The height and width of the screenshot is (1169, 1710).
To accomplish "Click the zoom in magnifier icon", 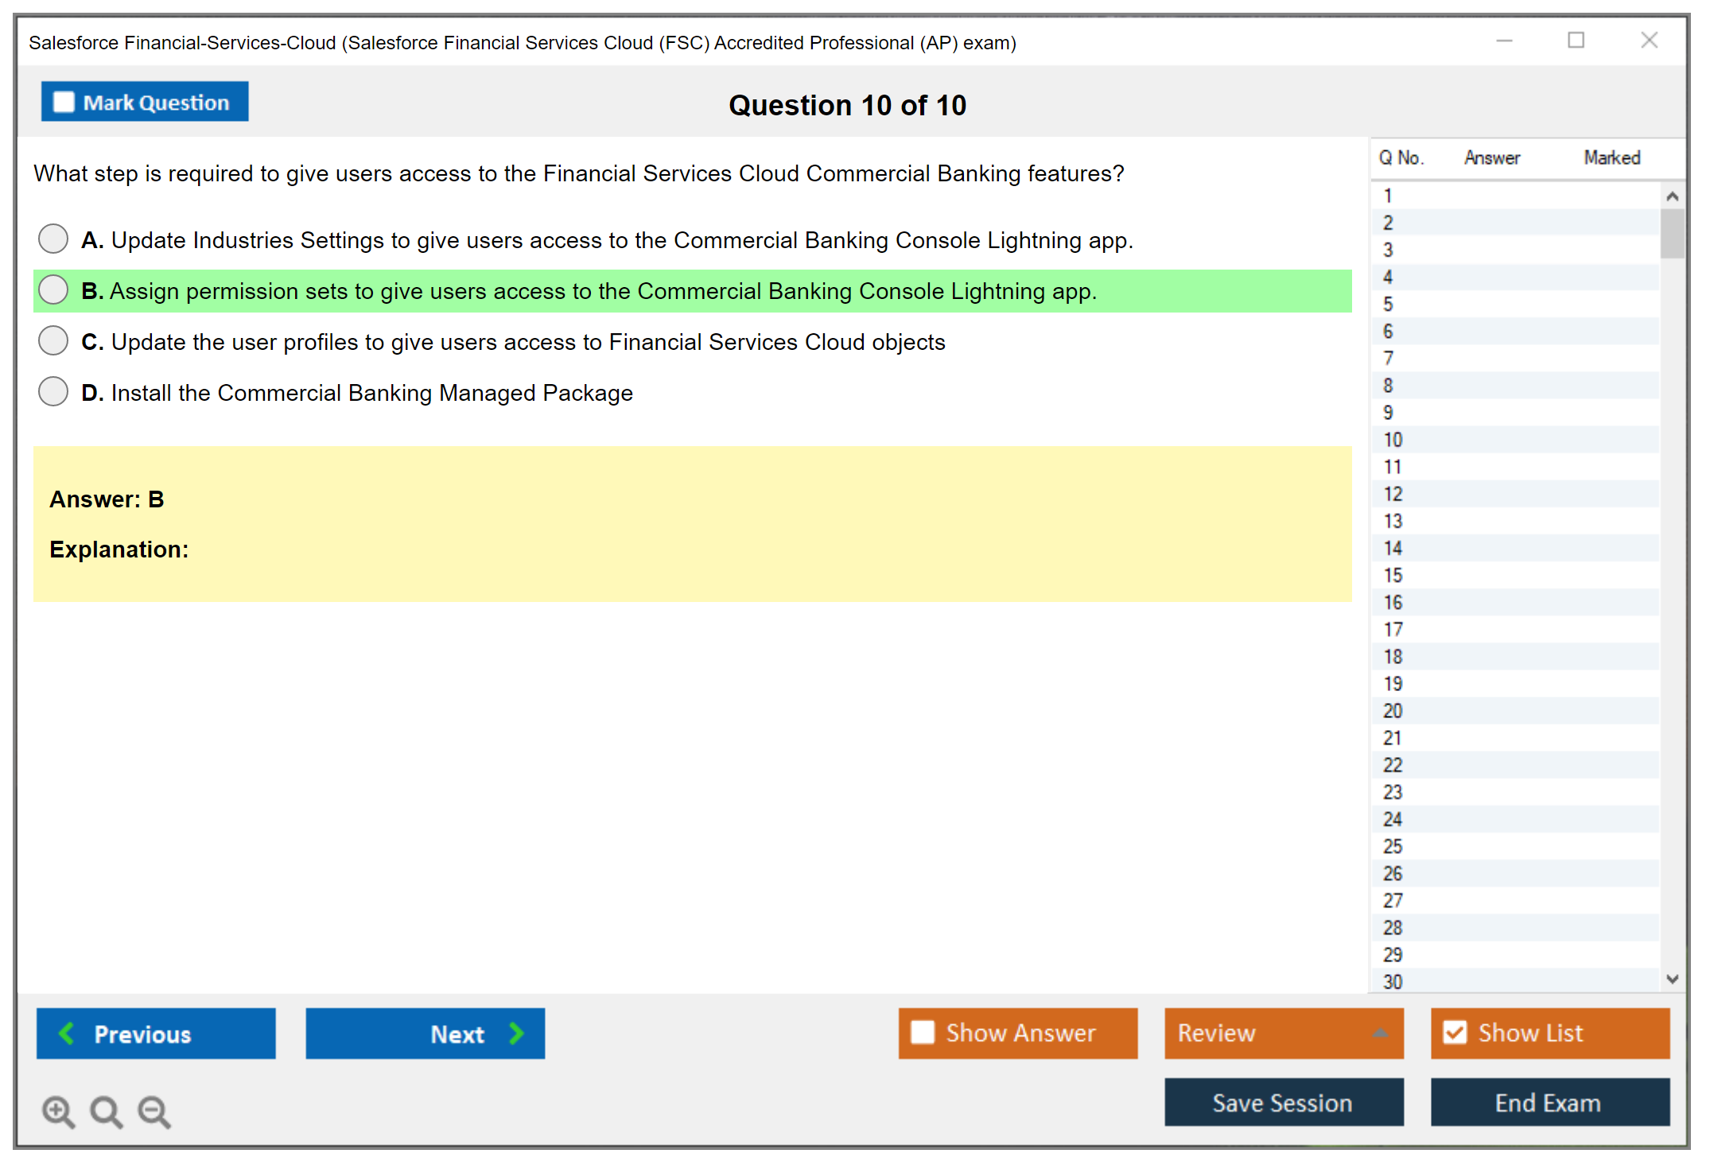I will pyautogui.click(x=58, y=1111).
